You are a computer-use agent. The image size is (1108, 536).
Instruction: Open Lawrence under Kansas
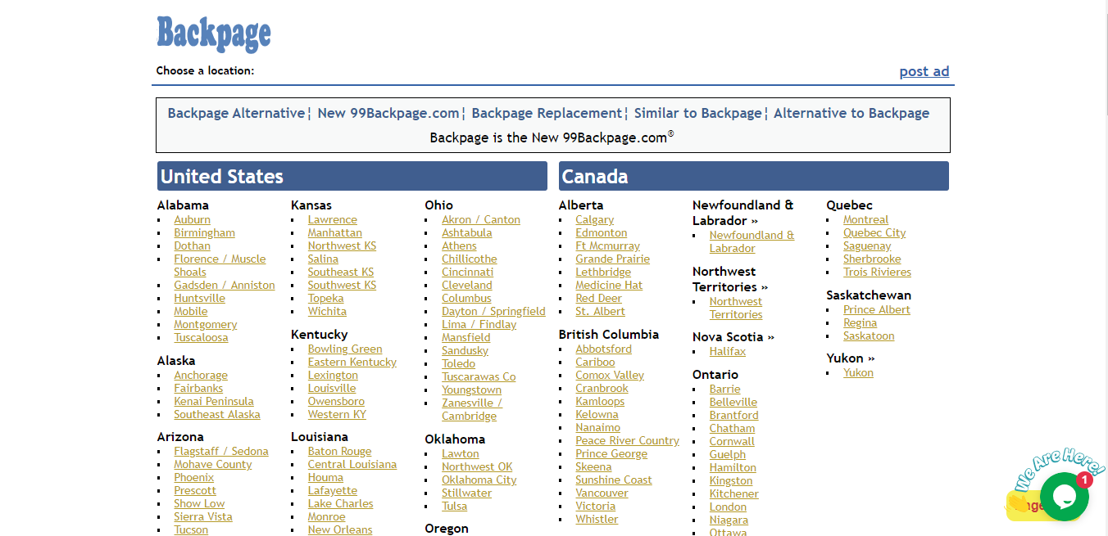tap(333, 220)
